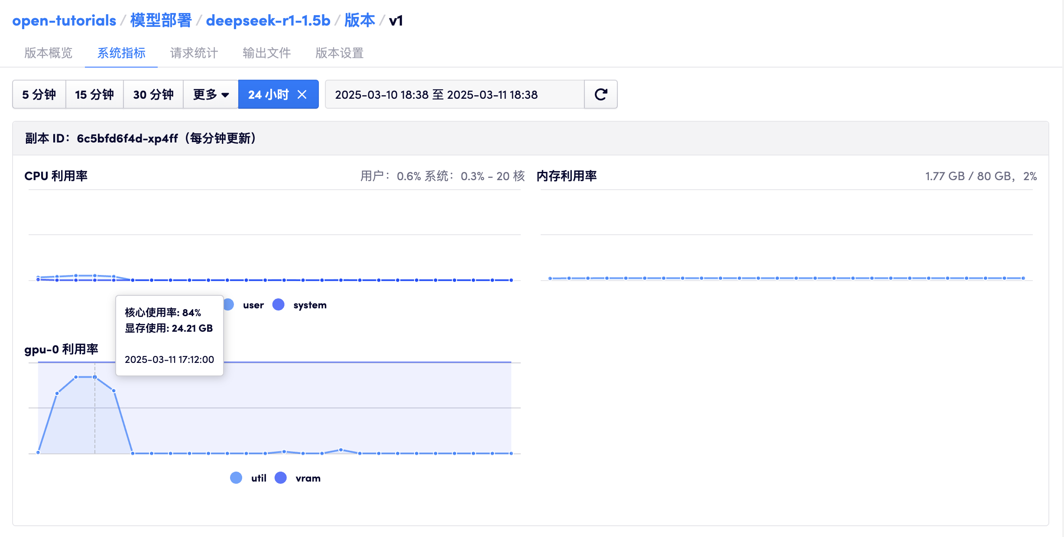
Task: Open the date range picker field
Action: pos(455,94)
